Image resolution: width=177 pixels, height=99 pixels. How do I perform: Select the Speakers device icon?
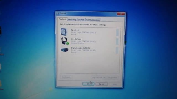64,32
